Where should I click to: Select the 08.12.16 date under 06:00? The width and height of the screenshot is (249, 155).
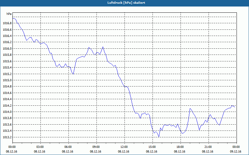(x=68, y=151)
